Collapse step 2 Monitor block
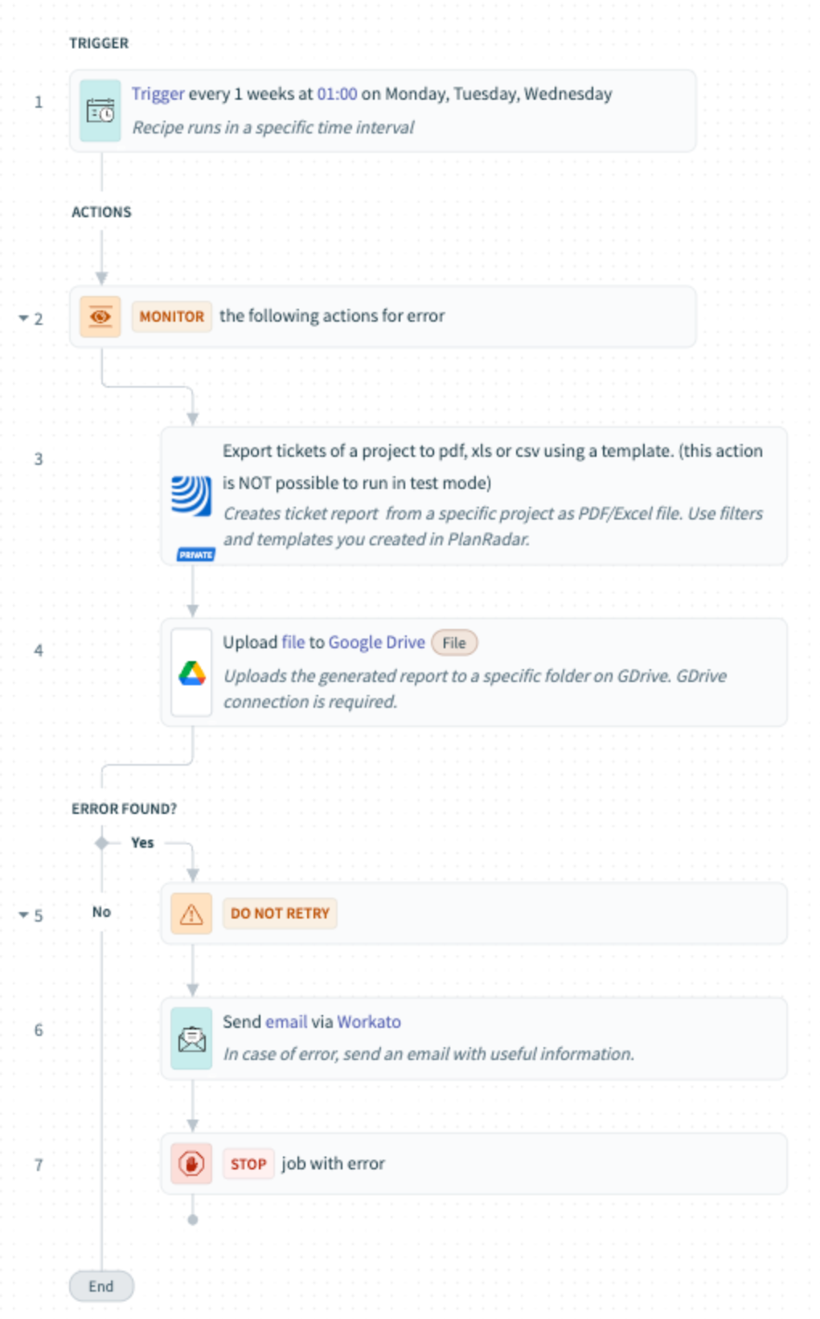The width and height of the screenshot is (820, 1319). point(23,318)
